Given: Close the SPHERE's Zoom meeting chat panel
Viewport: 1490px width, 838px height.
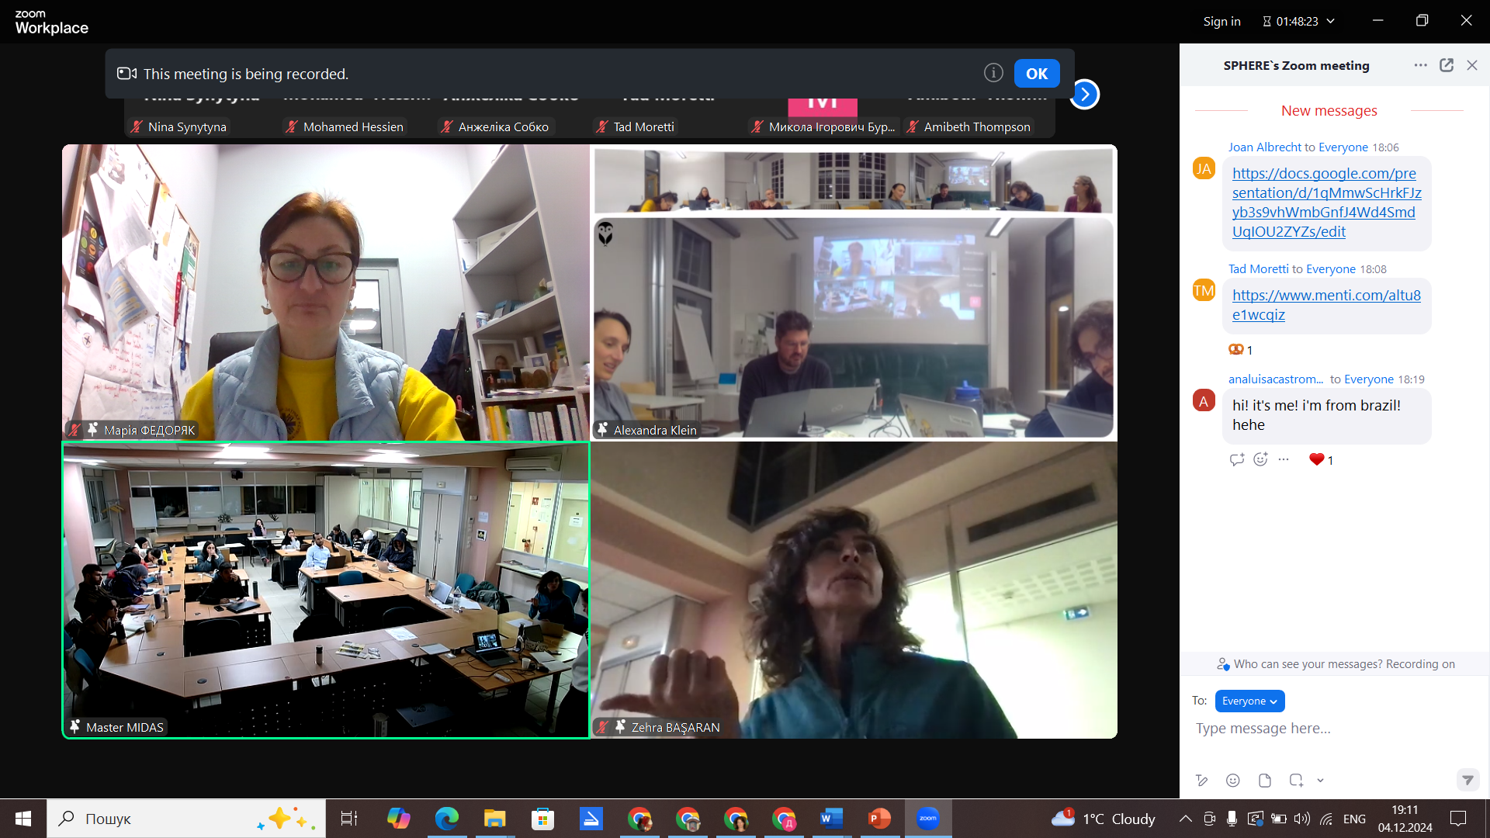Looking at the screenshot, I should point(1472,65).
